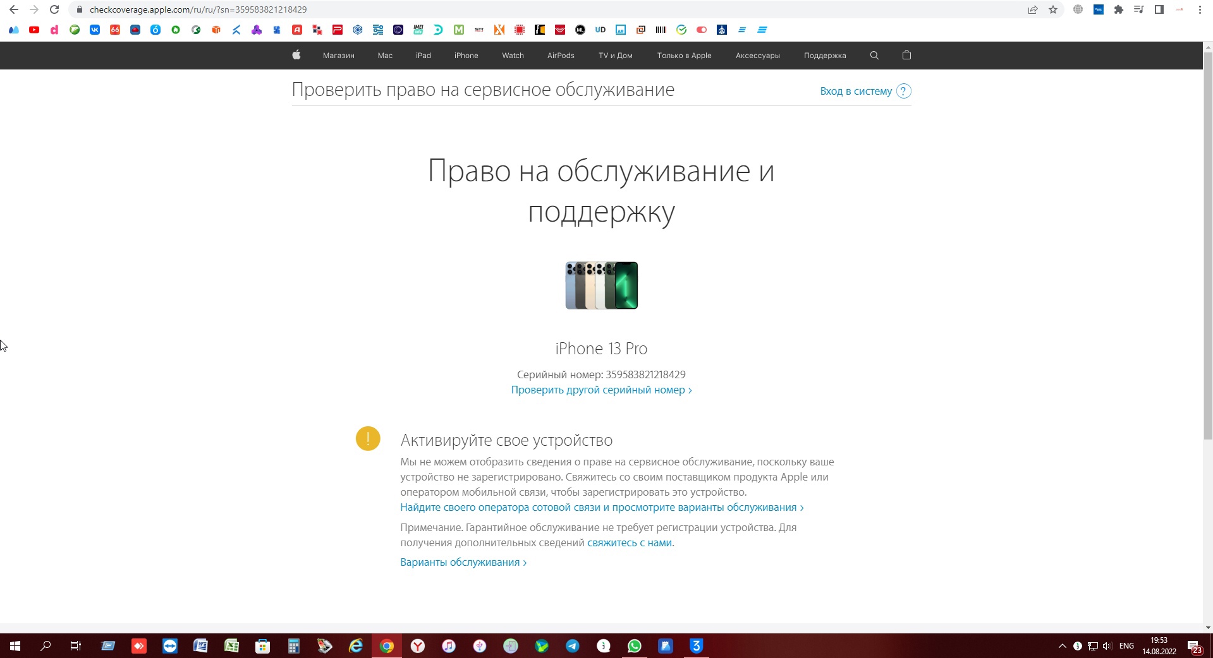
Task: Open TeamViewer from the taskbar
Action: click(170, 646)
